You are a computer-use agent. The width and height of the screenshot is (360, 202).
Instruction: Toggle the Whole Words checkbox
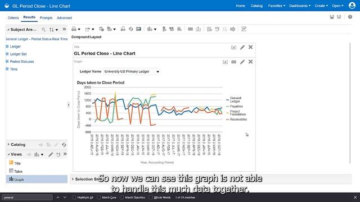click(x=151, y=197)
